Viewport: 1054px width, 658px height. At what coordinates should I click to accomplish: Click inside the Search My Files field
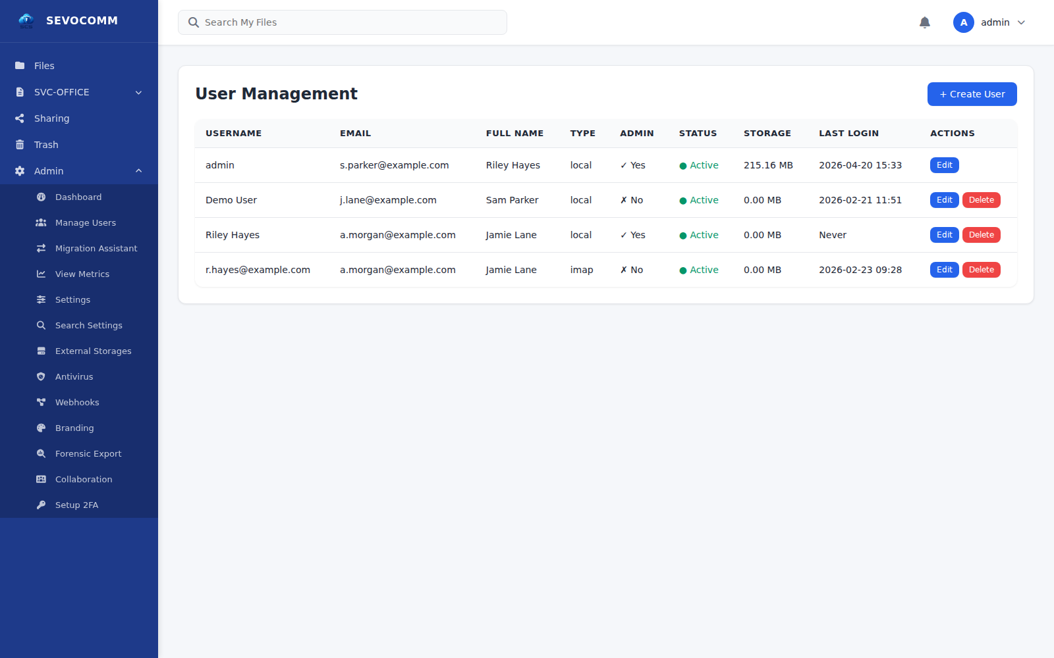[342, 22]
